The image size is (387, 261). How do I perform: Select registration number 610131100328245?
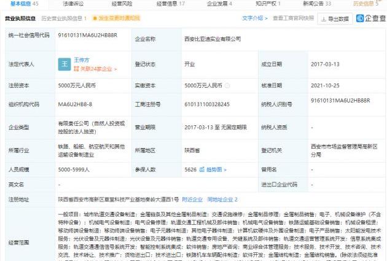coord(207,104)
